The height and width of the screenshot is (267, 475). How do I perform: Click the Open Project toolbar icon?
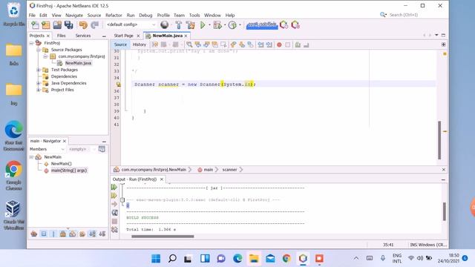[x=57, y=24]
